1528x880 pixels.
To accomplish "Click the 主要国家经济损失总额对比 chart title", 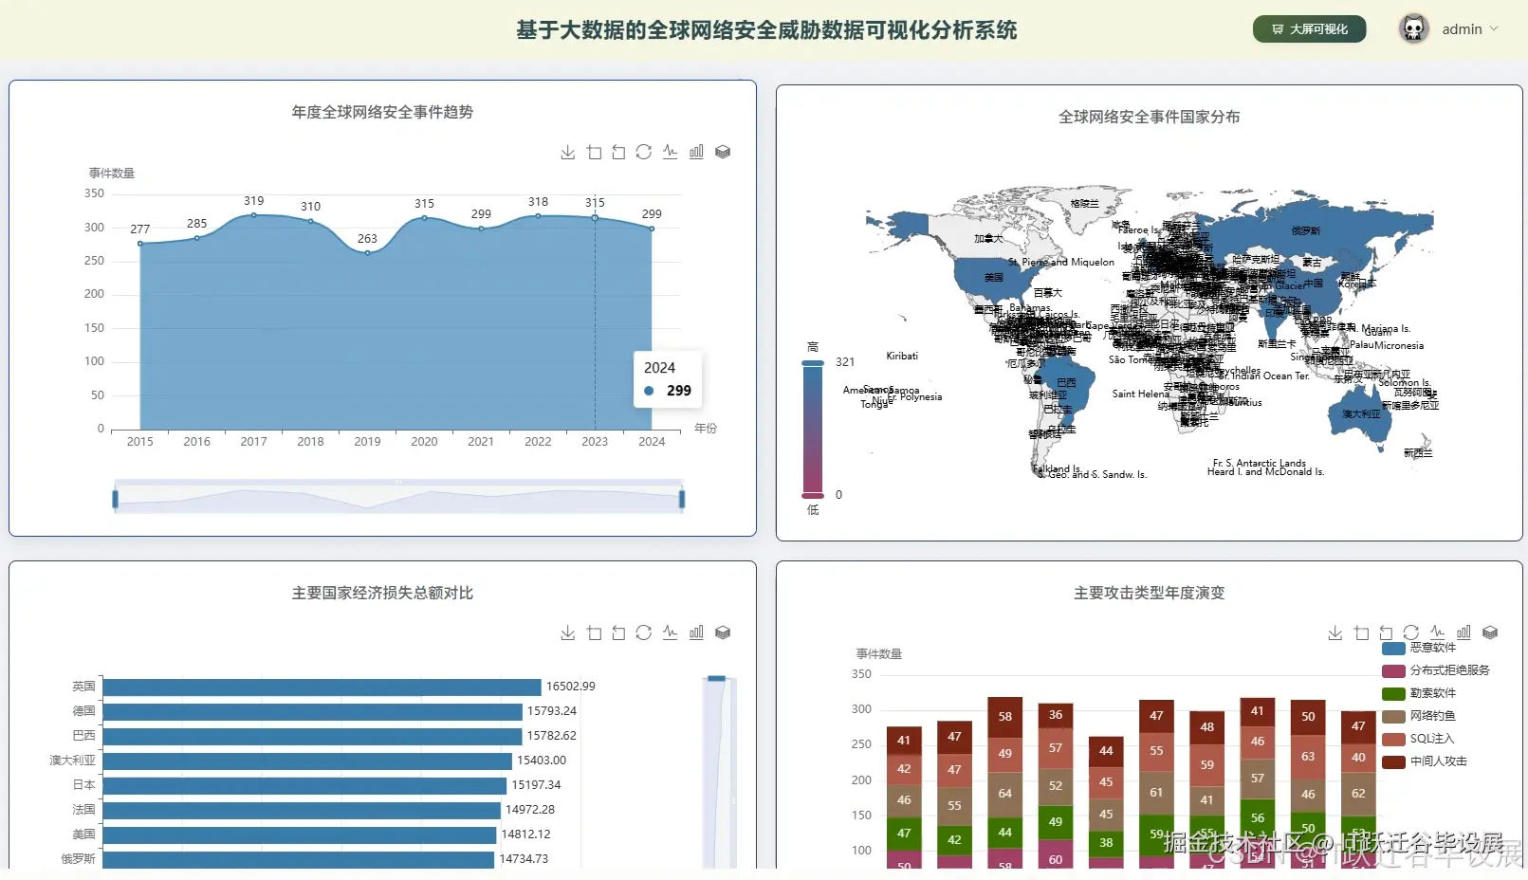I will click(382, 593).
